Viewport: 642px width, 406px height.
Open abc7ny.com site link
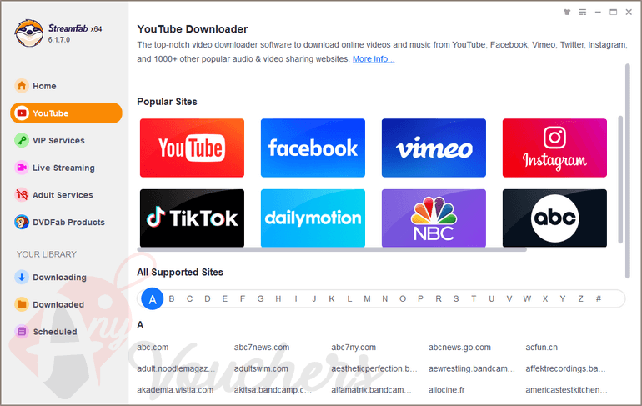coord(354,347)
